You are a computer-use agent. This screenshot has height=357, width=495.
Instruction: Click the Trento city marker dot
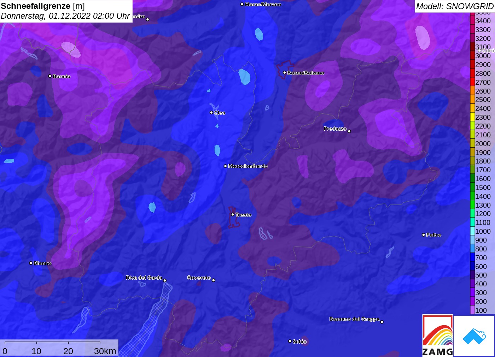(x=233, y=215)
